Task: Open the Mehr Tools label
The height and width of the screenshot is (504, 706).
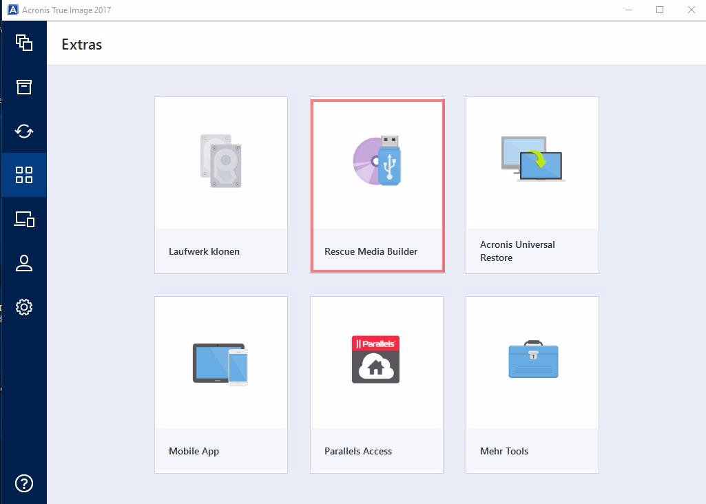Action: 504,452
